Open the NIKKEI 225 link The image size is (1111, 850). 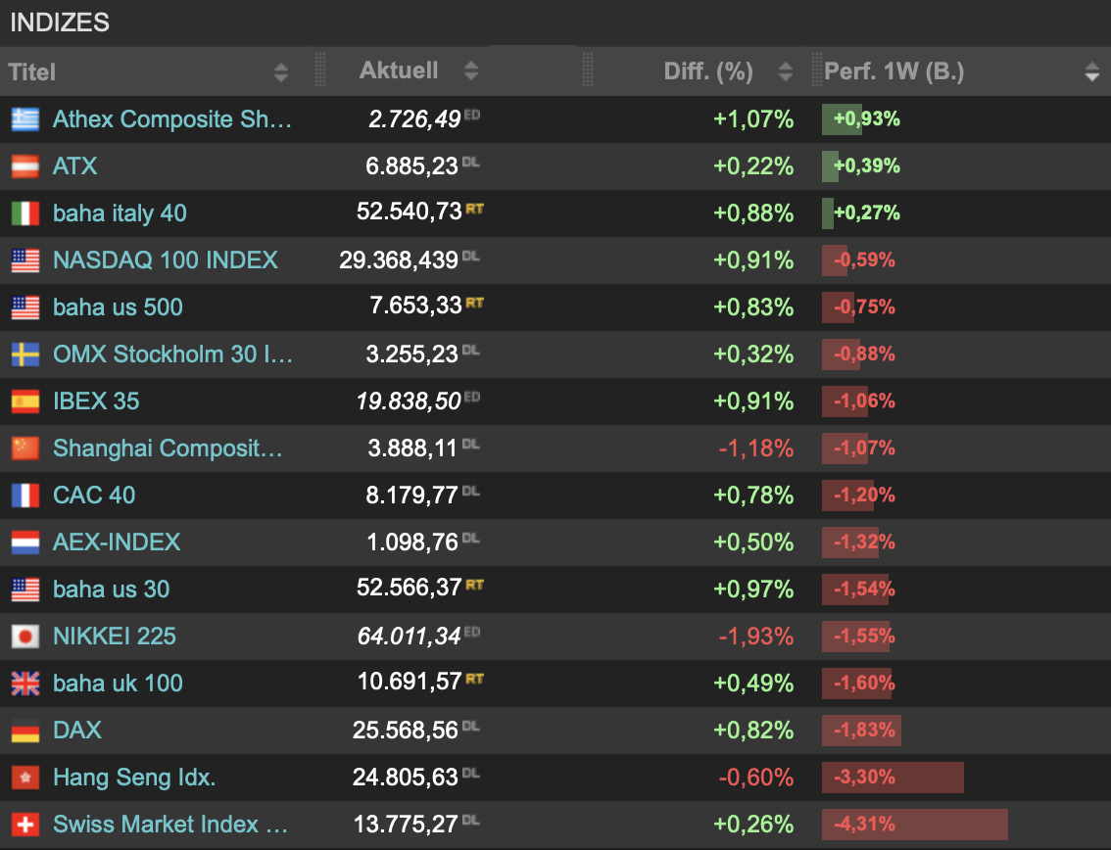[x=115, y=637]
